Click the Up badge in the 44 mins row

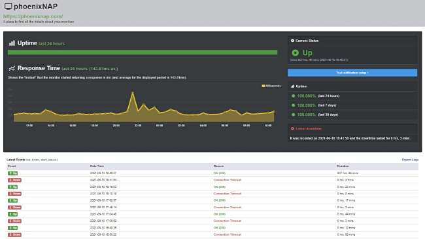point(12,214)
